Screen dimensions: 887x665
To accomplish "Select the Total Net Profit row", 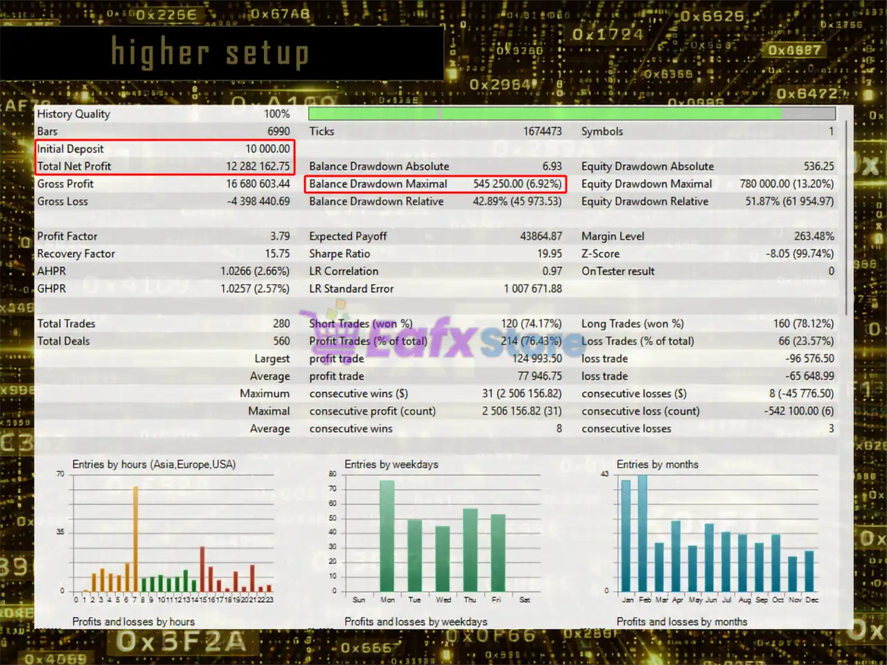I will click(165, 166).
